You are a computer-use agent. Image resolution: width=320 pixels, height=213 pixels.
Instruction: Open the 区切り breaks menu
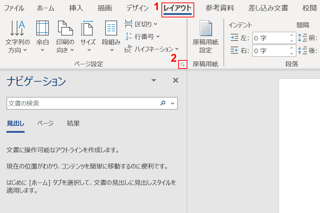141,24
